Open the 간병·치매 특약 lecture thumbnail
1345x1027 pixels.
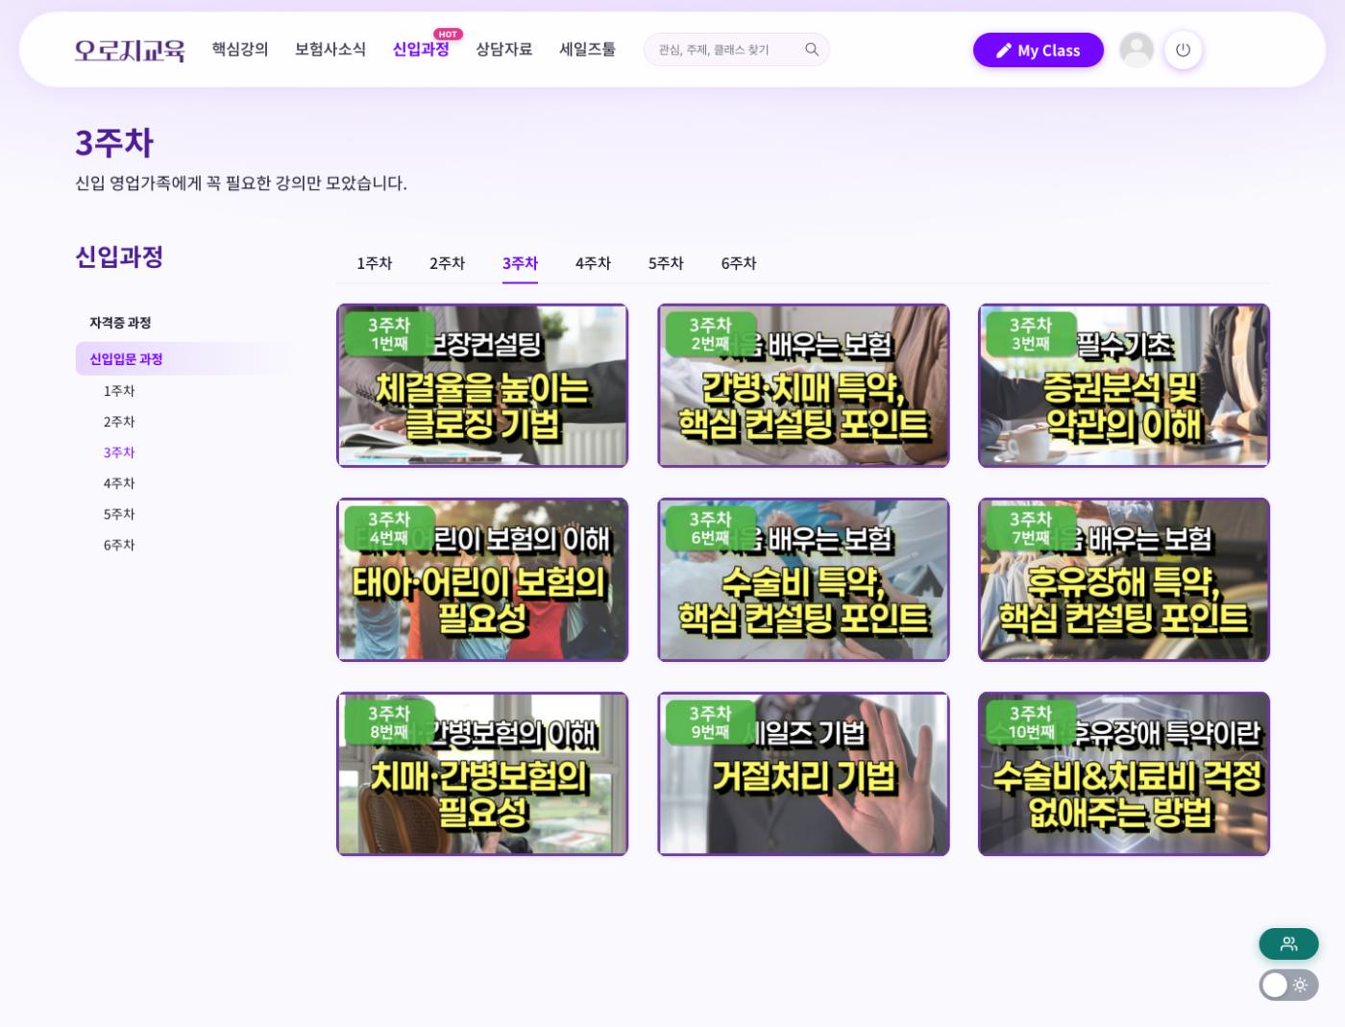[x=803, y=386]
